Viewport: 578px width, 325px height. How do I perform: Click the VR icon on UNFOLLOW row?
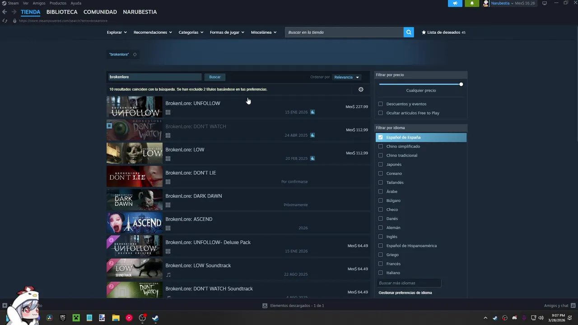(312, 112)
